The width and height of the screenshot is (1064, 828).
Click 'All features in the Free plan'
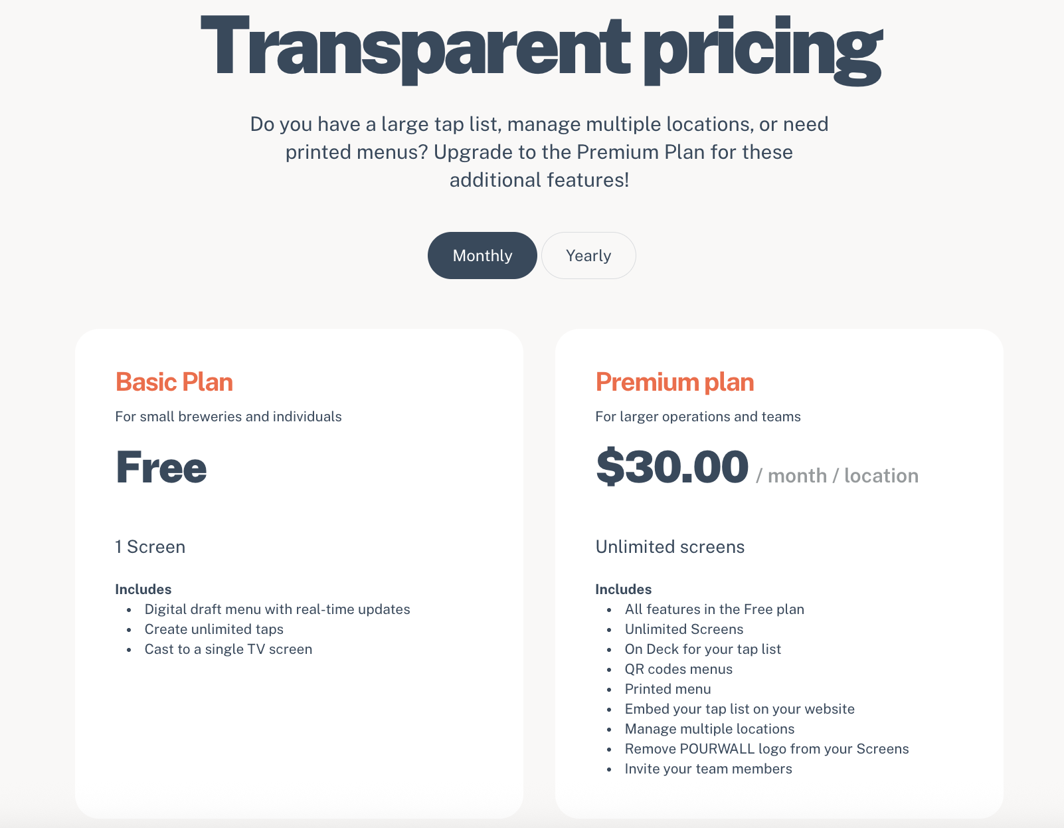[x=714, y=609]
